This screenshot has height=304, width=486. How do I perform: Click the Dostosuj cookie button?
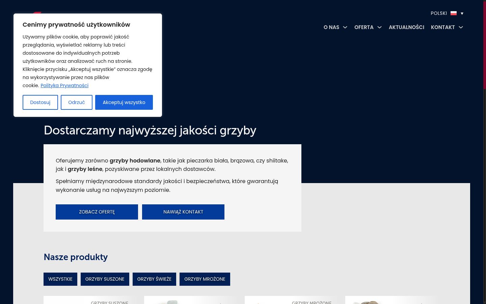40,102
